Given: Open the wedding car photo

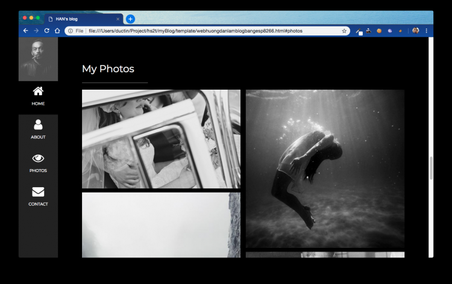Looking at the screenshot, I should point(161,139).
